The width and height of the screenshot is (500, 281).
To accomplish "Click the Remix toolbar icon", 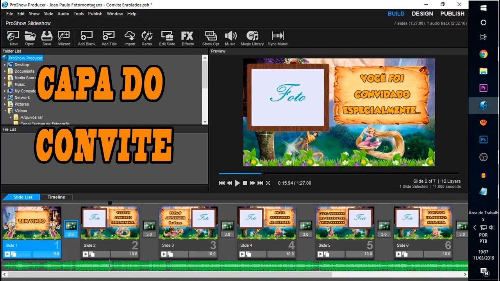I will pyautogui.click(x=147, y=38).
